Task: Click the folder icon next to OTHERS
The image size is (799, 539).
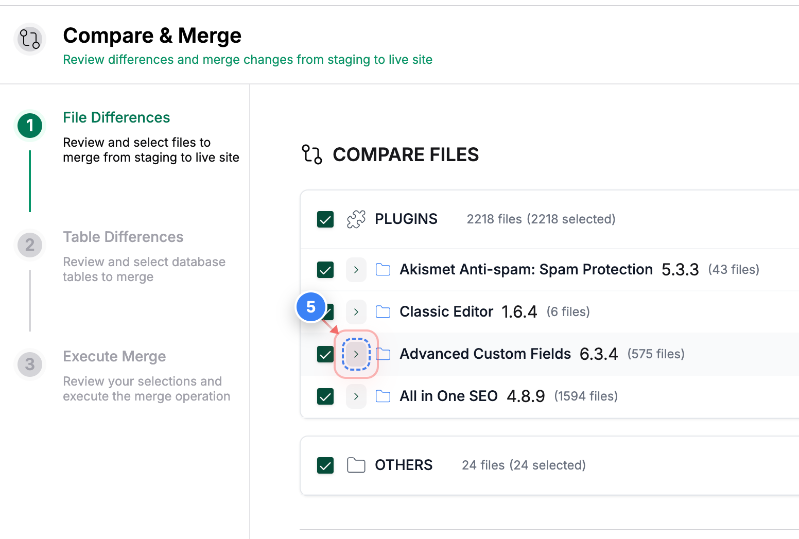Action: point(356,465)
